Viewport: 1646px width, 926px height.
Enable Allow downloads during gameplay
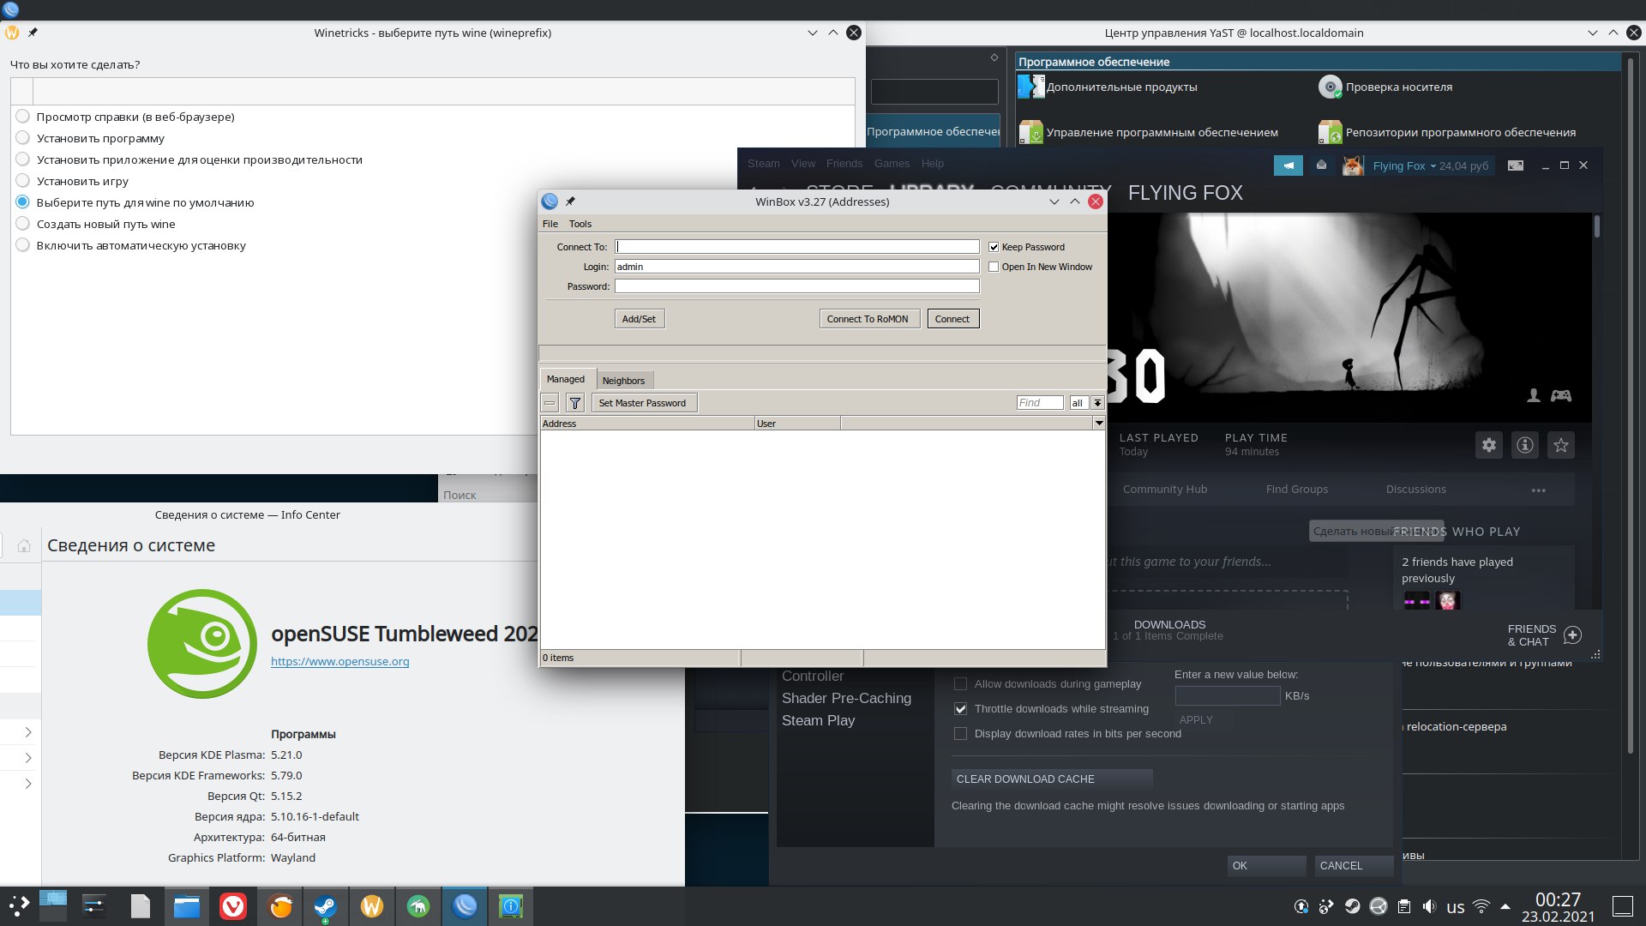960,684
